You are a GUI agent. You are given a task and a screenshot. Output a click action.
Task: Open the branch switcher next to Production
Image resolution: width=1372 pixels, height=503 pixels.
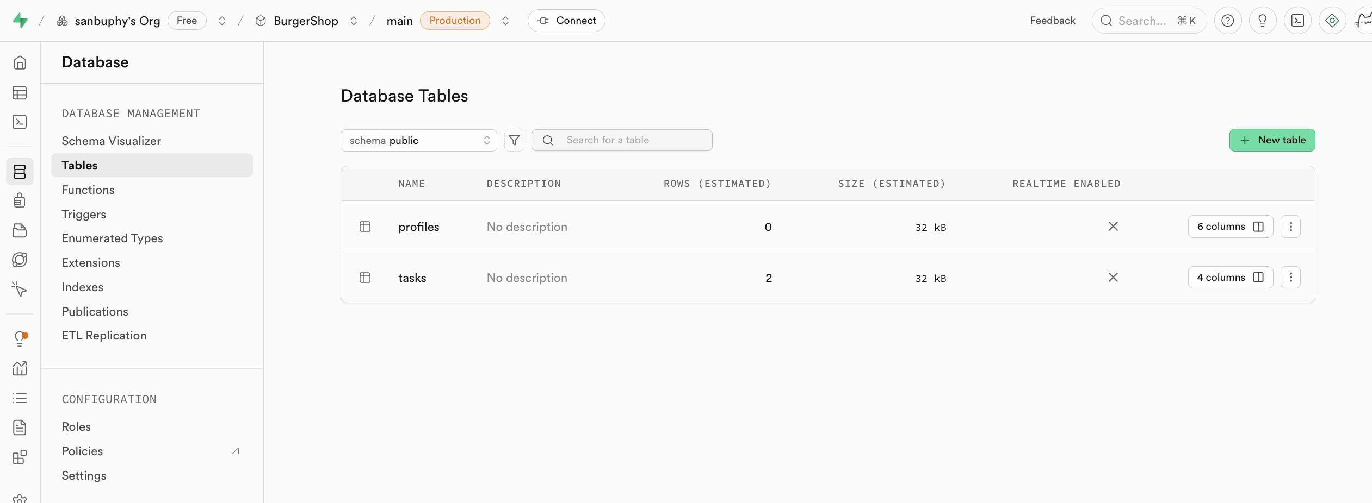(505, 21)
